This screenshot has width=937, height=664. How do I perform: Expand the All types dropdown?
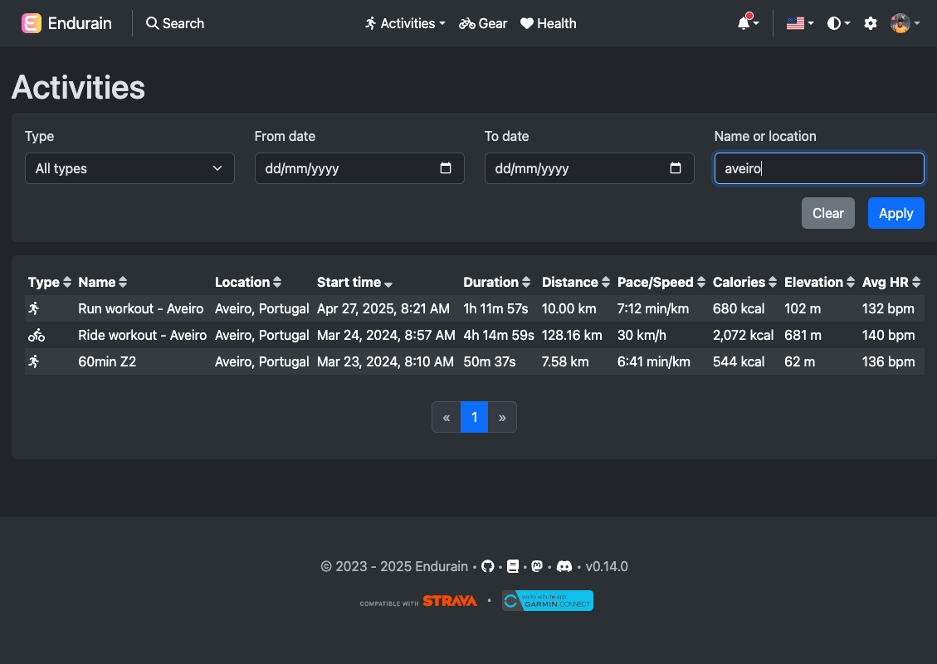129,168
